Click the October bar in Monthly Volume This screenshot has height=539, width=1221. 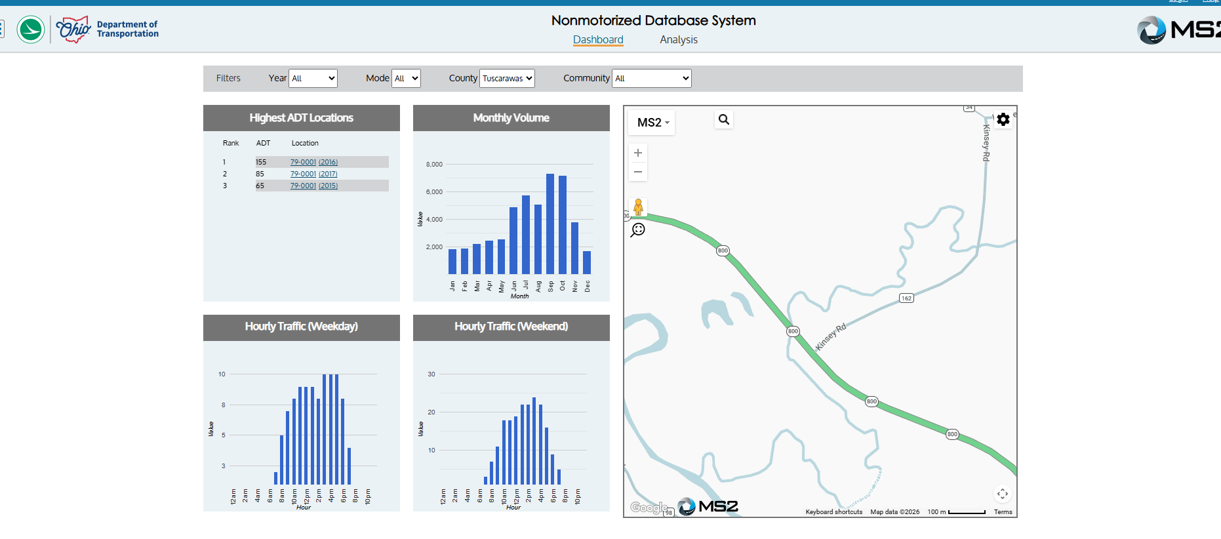click(x=563, y=224)
